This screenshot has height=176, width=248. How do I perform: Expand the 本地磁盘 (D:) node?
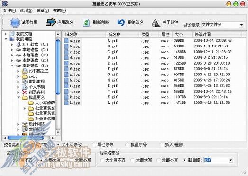tap(12, 55)
